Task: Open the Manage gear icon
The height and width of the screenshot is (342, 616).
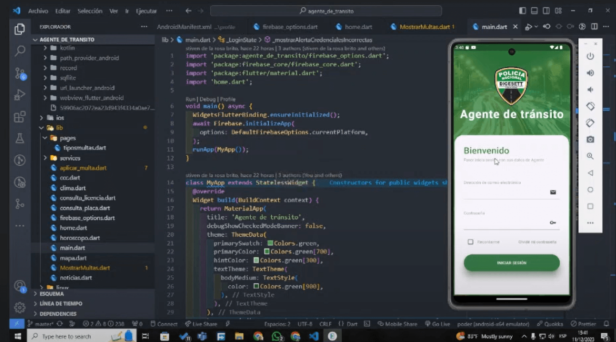Action: point(19,307)
